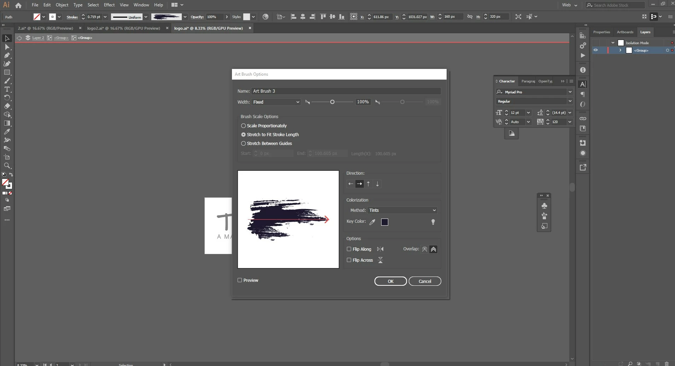Image resolution: width=675 pixels, height=366 pixels.
Task: Click OK in Art Brush Options
Action: point(390,281)
